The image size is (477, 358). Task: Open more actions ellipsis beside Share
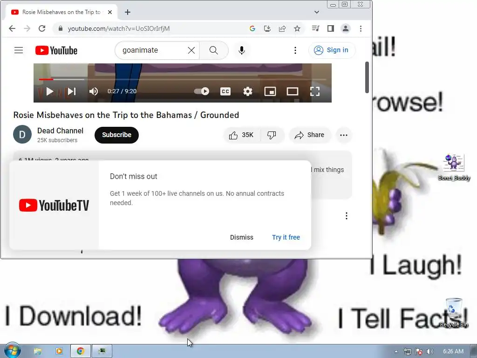(x=344, y=135)
